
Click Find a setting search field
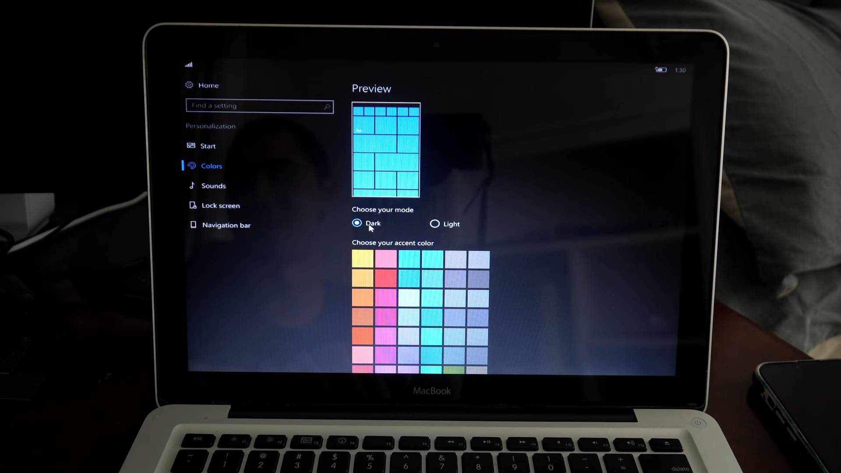(x=259, y=105)
